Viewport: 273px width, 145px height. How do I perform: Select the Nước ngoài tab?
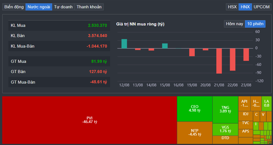[39, 7]
